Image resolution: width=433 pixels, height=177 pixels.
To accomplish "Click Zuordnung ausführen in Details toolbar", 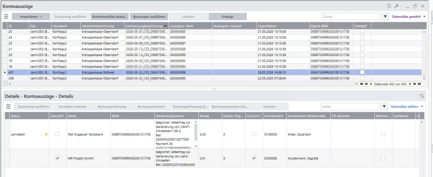I will pos(33,107).
